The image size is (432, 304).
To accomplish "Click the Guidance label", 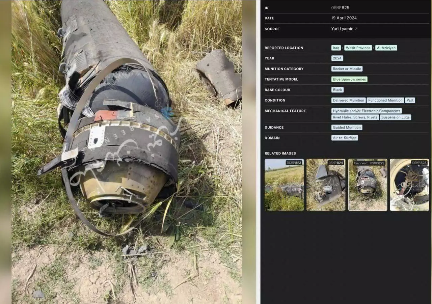I will (274, 128).
